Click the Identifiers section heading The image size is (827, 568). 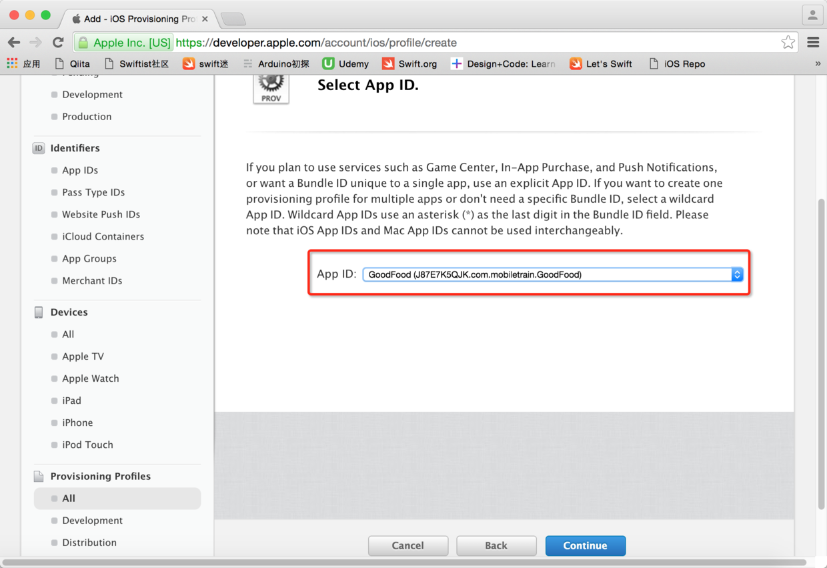pos(75,148)
